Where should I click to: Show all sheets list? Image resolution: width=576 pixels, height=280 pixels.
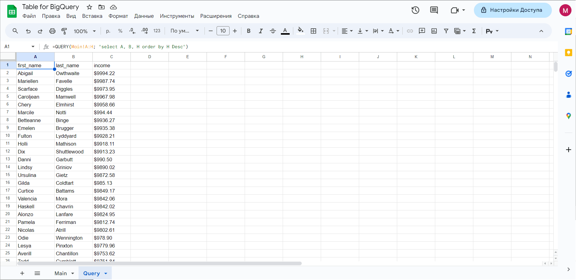(x=37, y=273)
